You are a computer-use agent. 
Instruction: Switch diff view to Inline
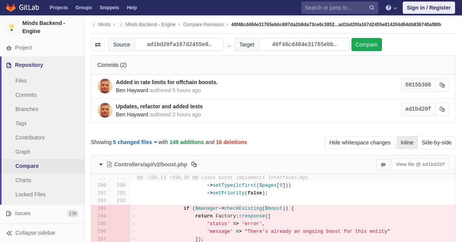(x=407, y=143)
